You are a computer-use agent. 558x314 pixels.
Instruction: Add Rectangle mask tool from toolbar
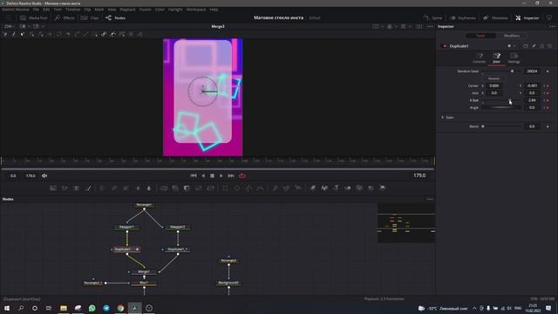click(x=225, y=188)
